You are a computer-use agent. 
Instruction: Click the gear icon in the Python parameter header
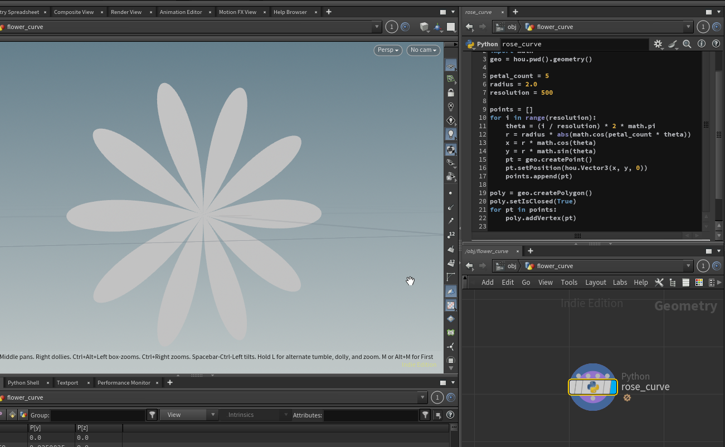pos(658,44)
